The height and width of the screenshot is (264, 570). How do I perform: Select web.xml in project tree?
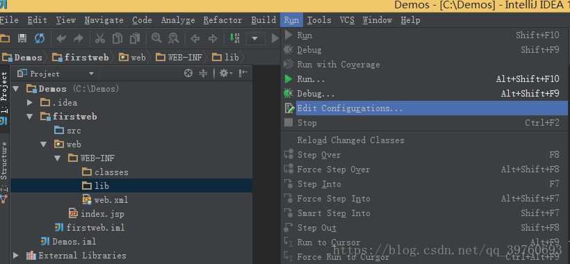[105, 200]
